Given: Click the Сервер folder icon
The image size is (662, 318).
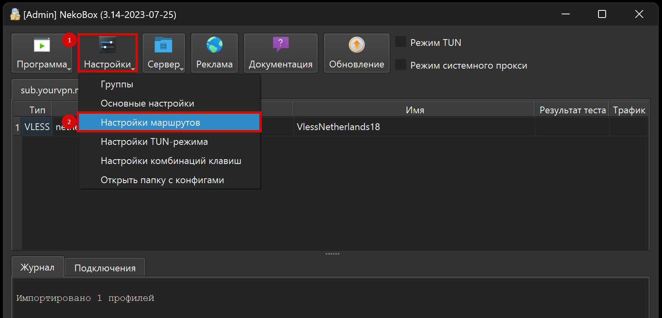Looking at the screenshot, I should point(163,45).
